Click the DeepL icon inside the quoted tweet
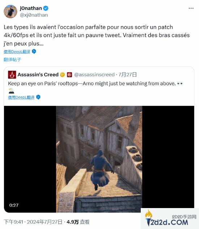This screenshot has width=199, height=229. (38, 97)
